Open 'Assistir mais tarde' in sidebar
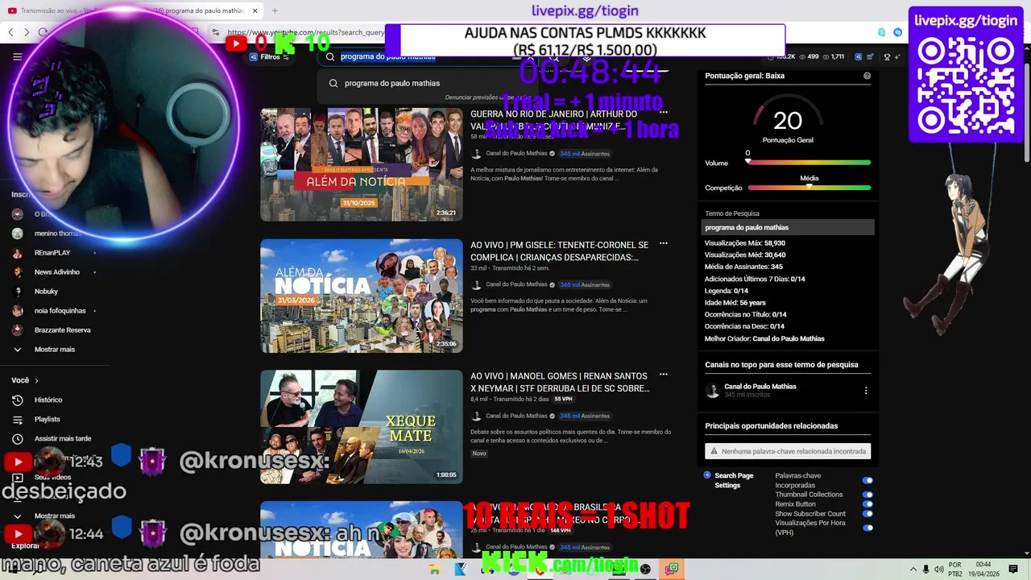 coord(63,438)
